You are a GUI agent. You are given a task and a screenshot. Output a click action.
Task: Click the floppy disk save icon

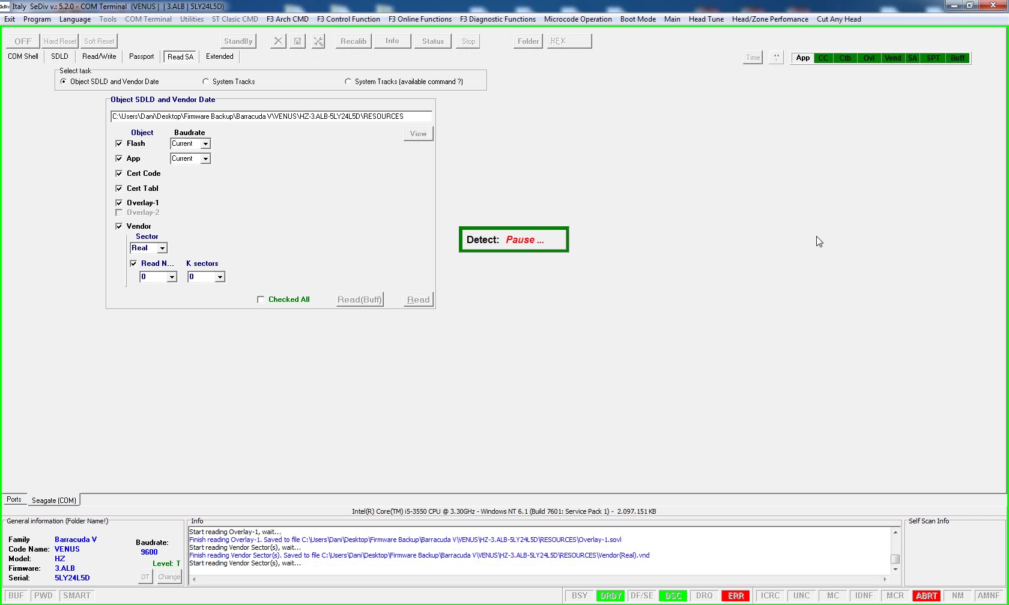pyautogui.click(x=298, y=41)
